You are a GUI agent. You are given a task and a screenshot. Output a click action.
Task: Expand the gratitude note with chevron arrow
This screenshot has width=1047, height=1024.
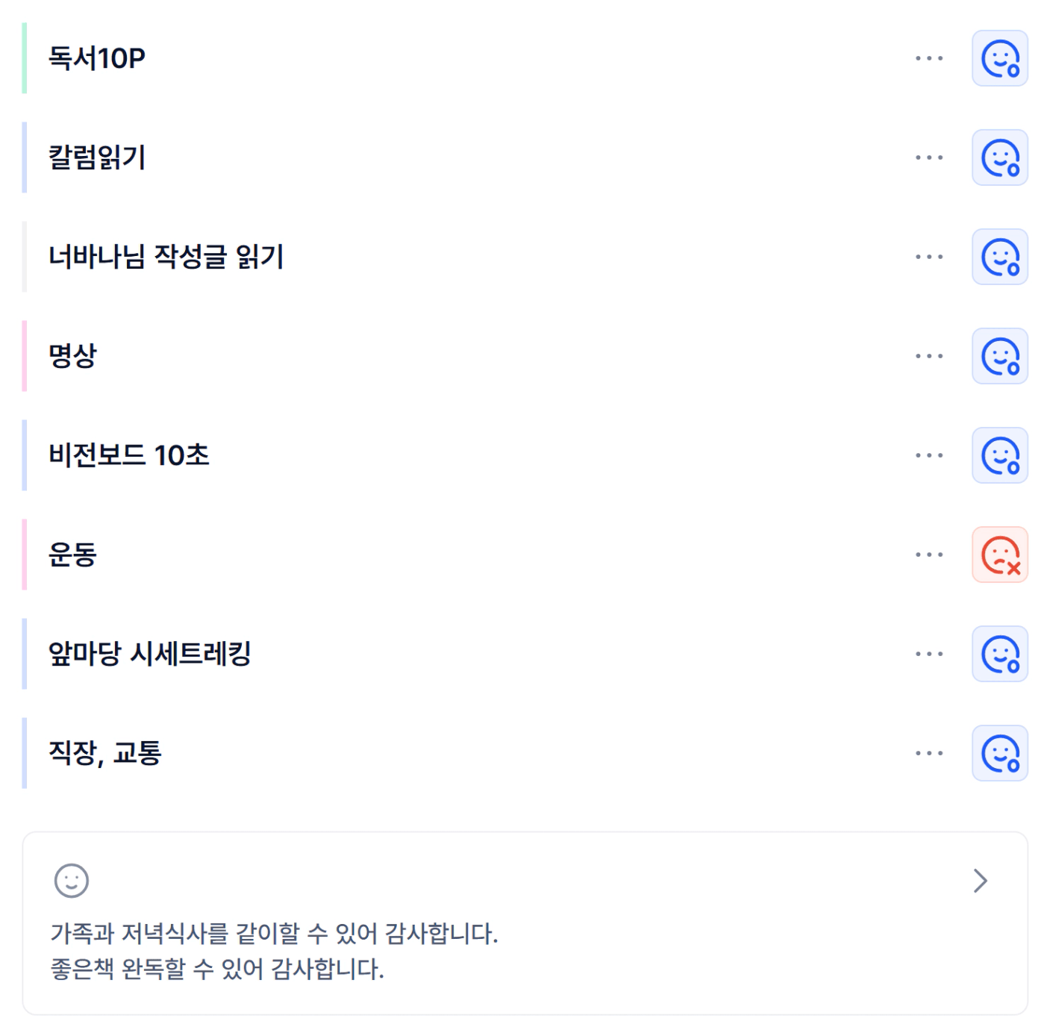pos(980,881)
